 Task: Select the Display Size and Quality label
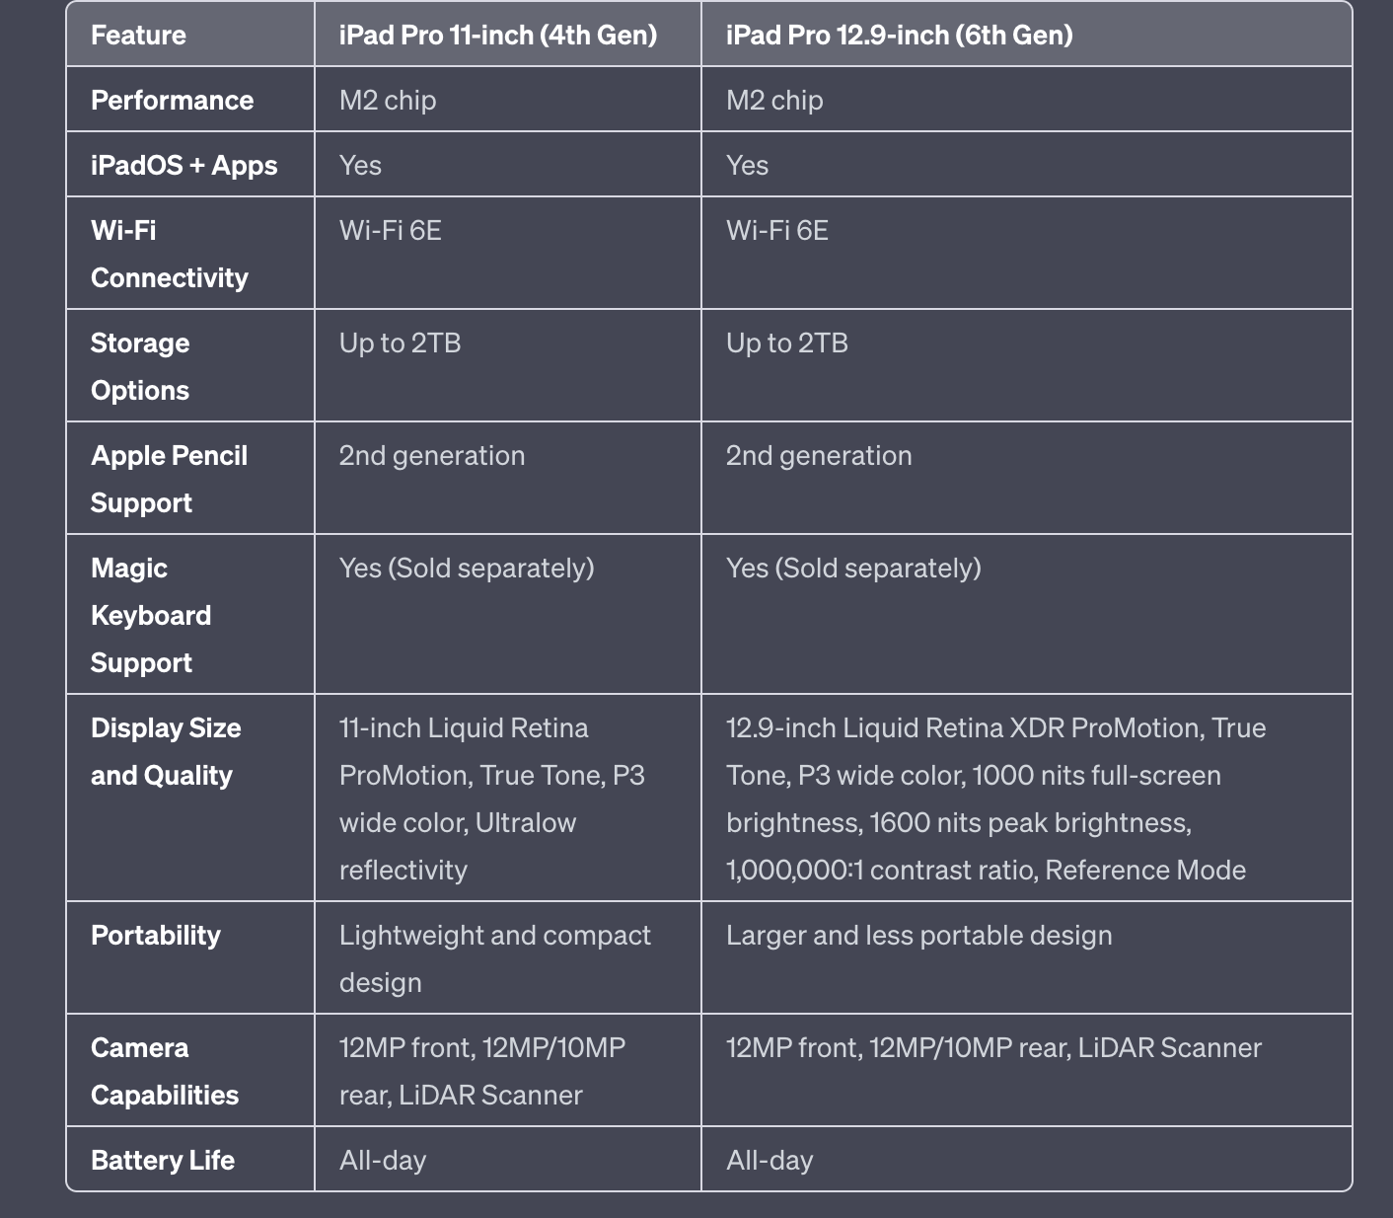click(x=166, y=751)
